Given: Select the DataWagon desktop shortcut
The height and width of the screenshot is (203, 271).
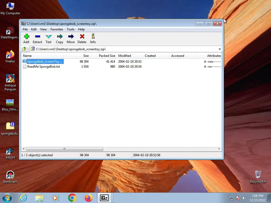Looking at the screenshot, I should (x=10, y=33).
